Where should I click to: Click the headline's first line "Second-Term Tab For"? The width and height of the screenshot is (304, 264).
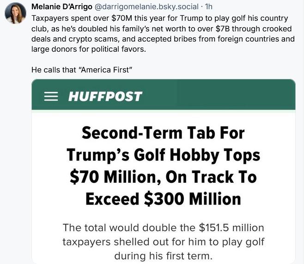[x=163, y=133]
